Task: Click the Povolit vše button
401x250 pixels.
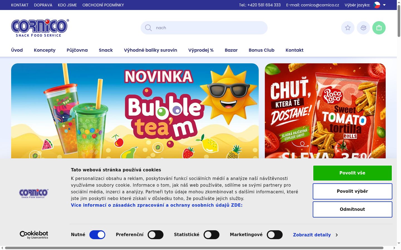Action: click(352, 173)
